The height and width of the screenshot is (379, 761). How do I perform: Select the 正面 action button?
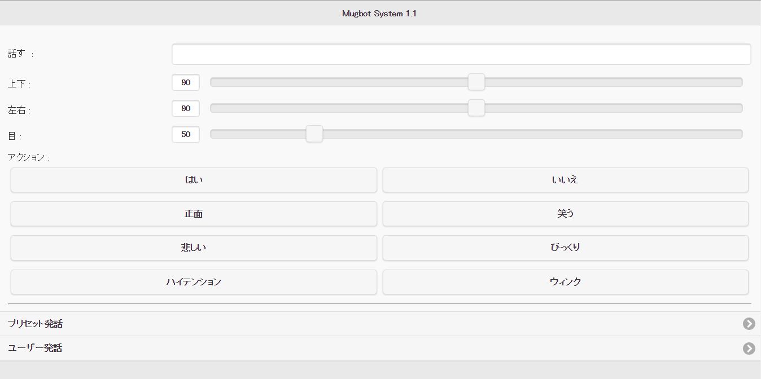pos(194,214)
